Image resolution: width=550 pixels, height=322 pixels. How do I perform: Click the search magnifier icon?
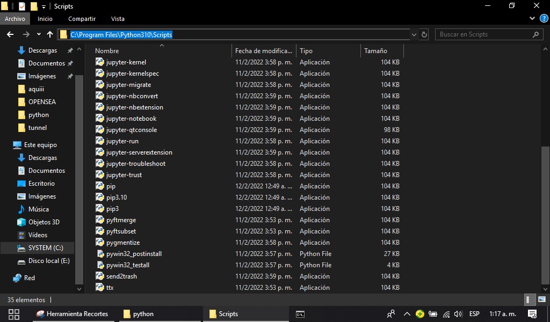point(535,34)
